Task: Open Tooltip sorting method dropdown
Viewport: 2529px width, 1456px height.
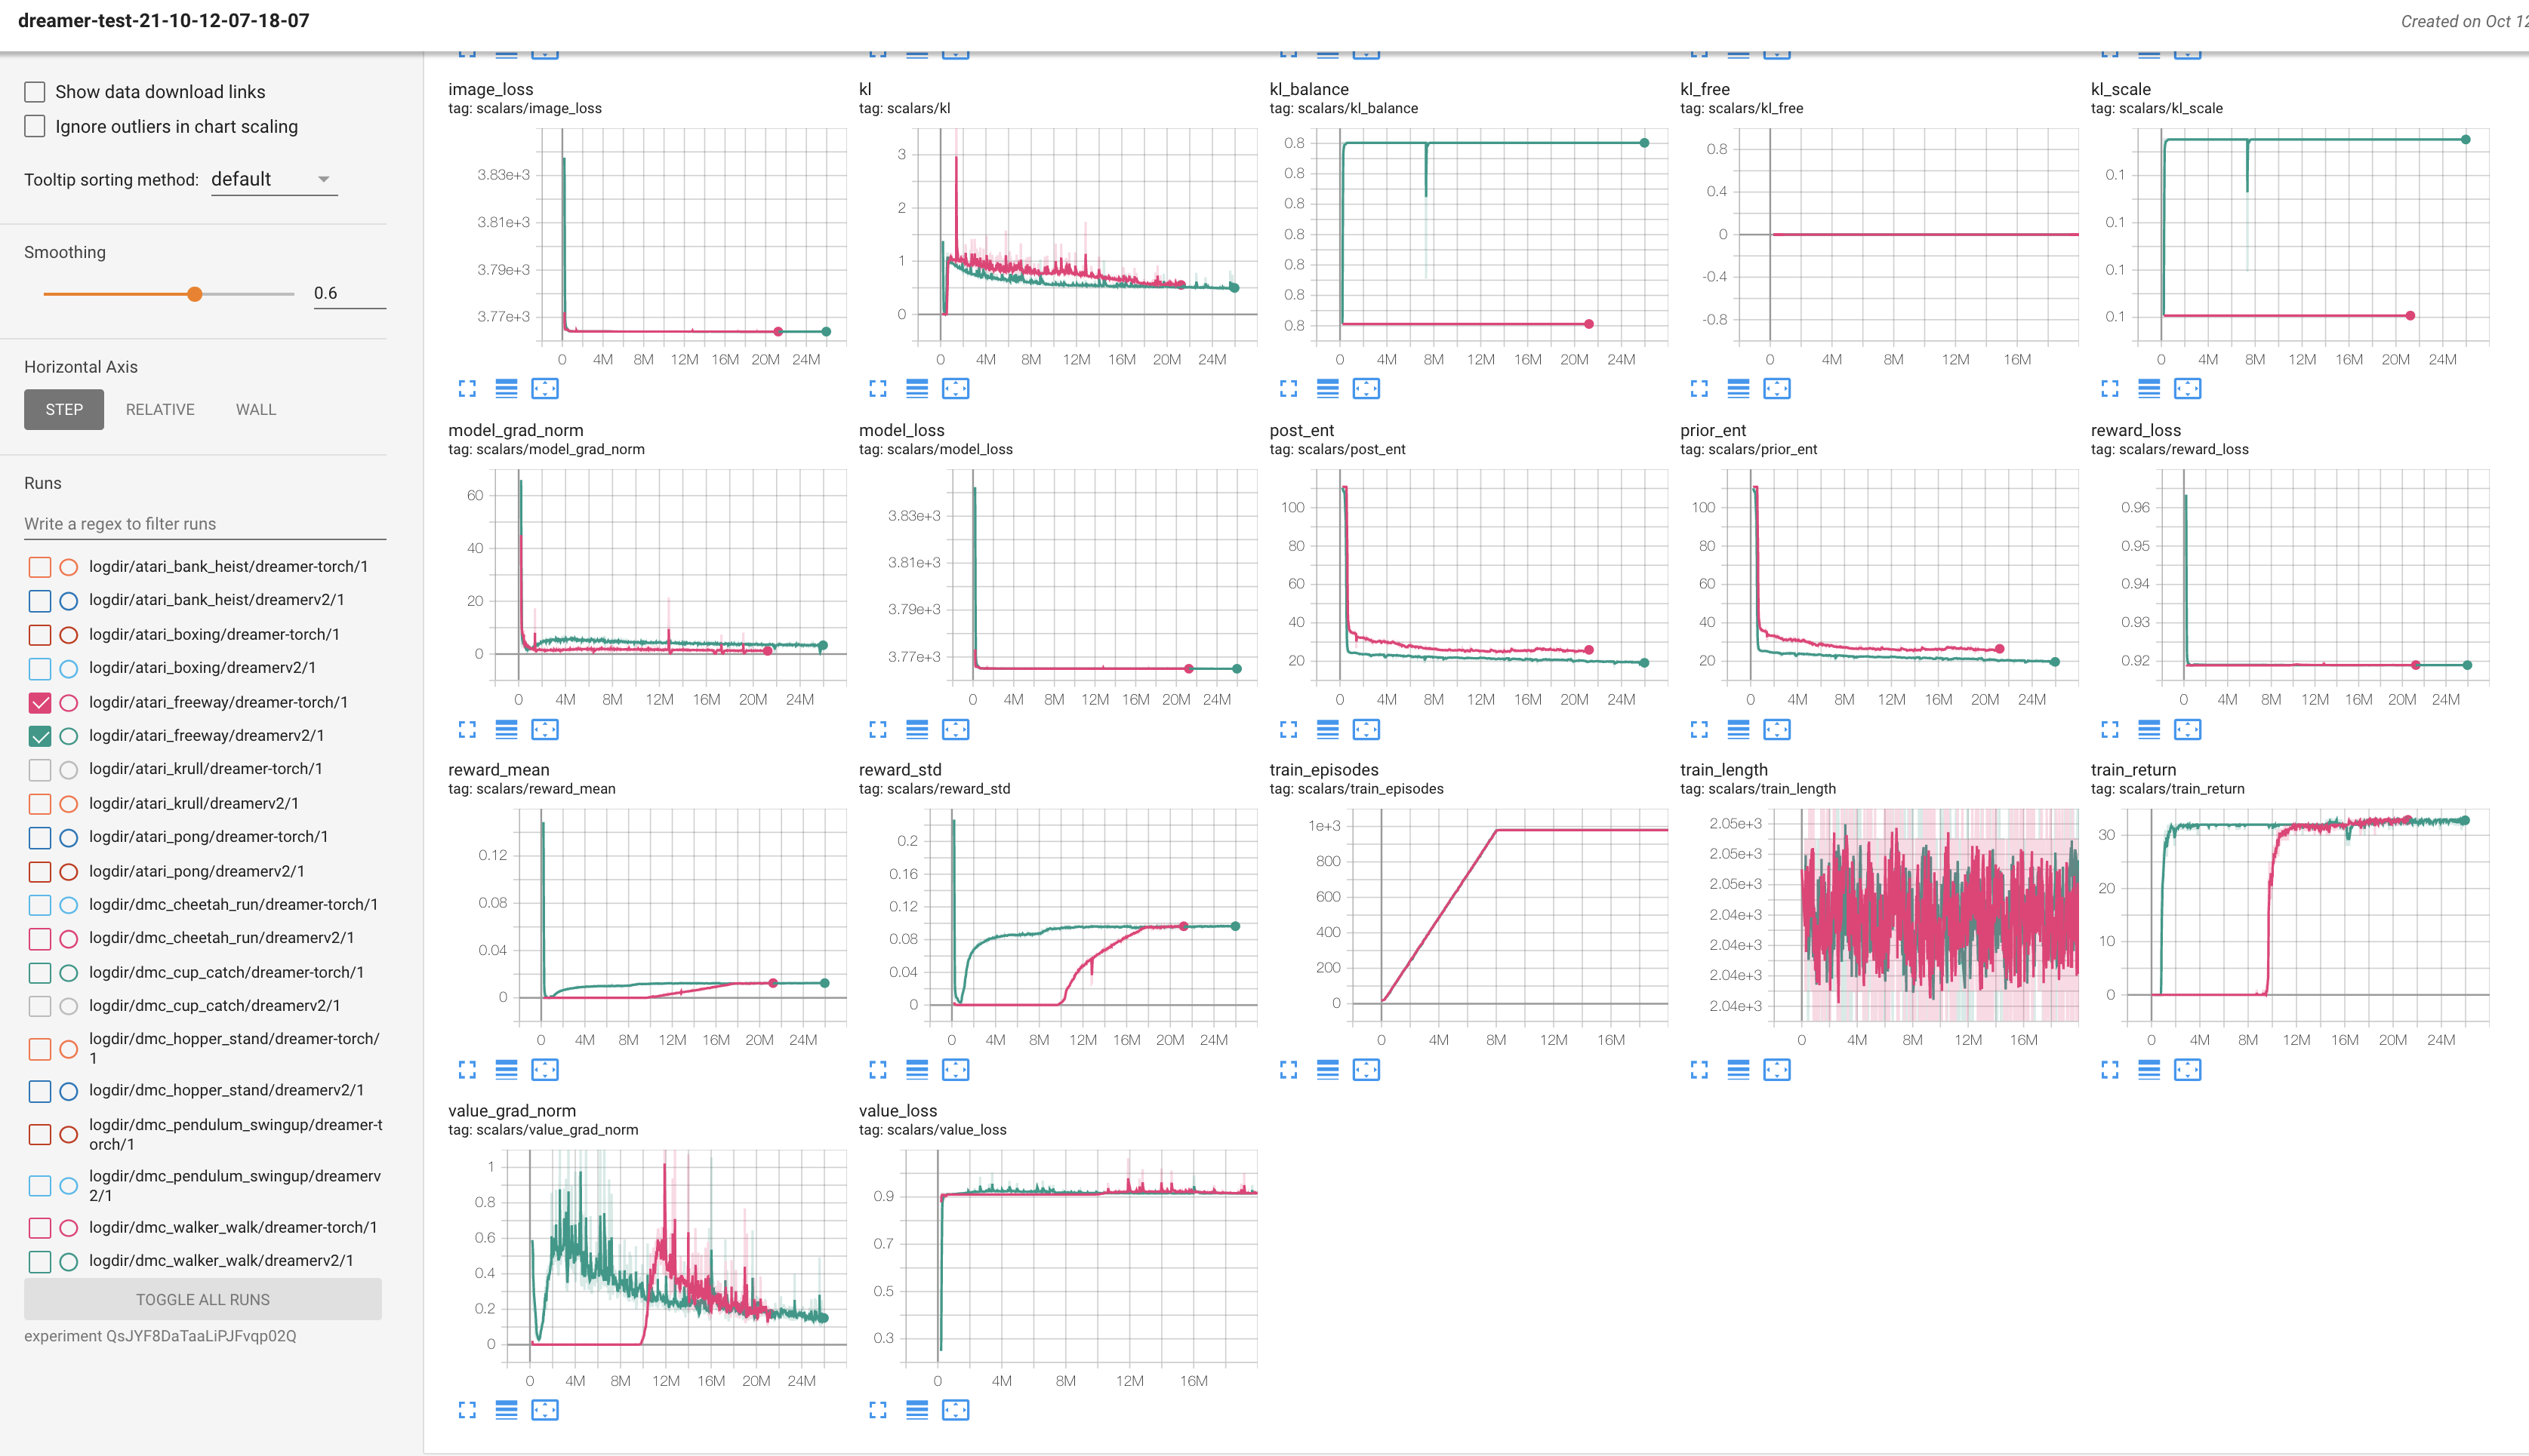Action: (x=273, y=179)
